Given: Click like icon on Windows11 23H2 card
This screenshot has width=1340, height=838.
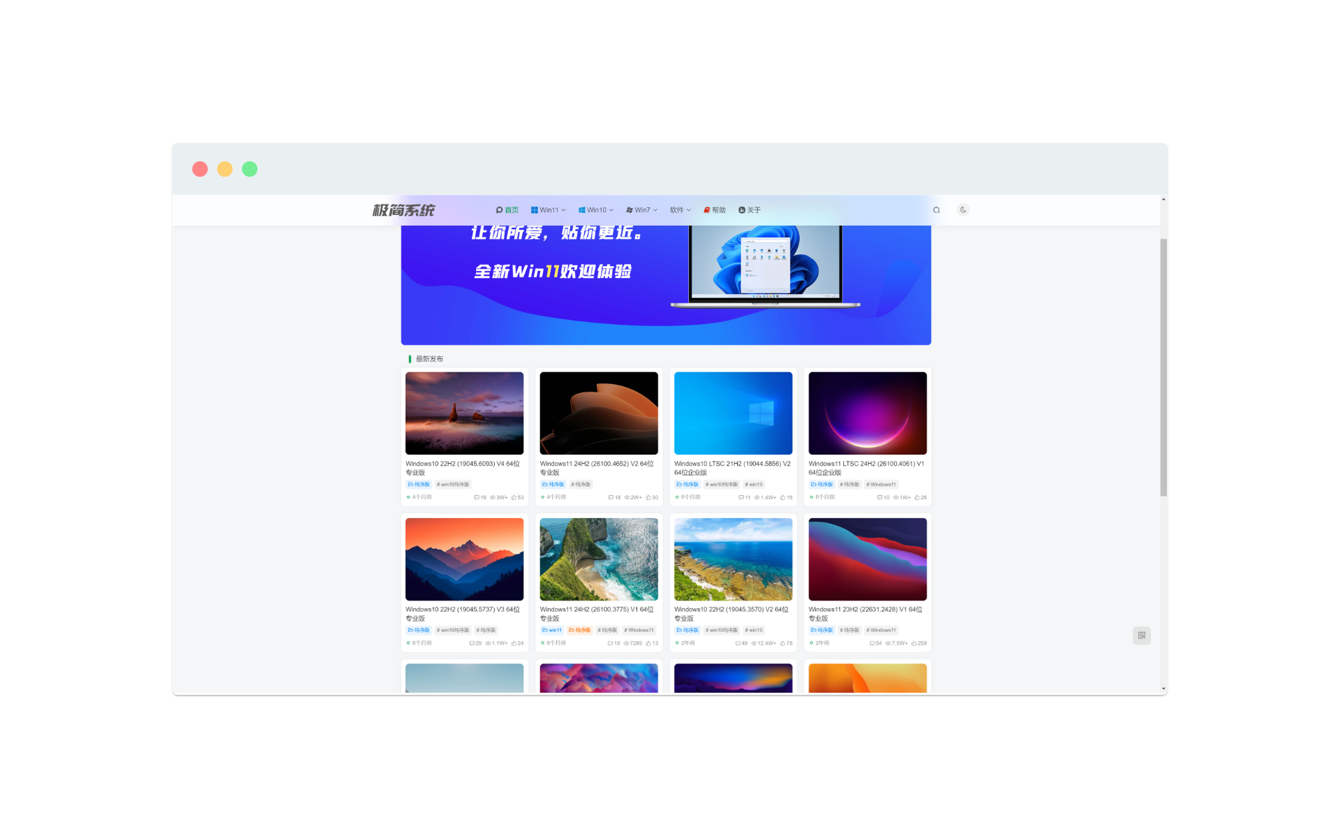Looking at the screenshot, I should [x=914, y=644].
